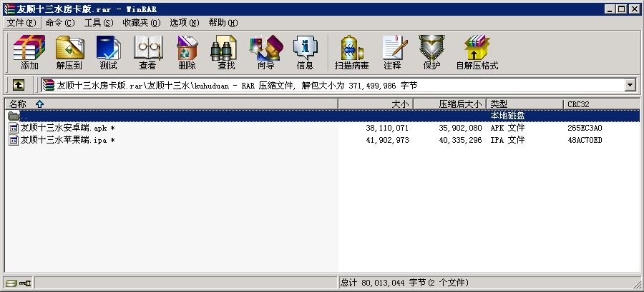This screenshot has width=644, height=292.
Task: Open the 向导 (Wizard) tool
Action: (x=265, y=53)
